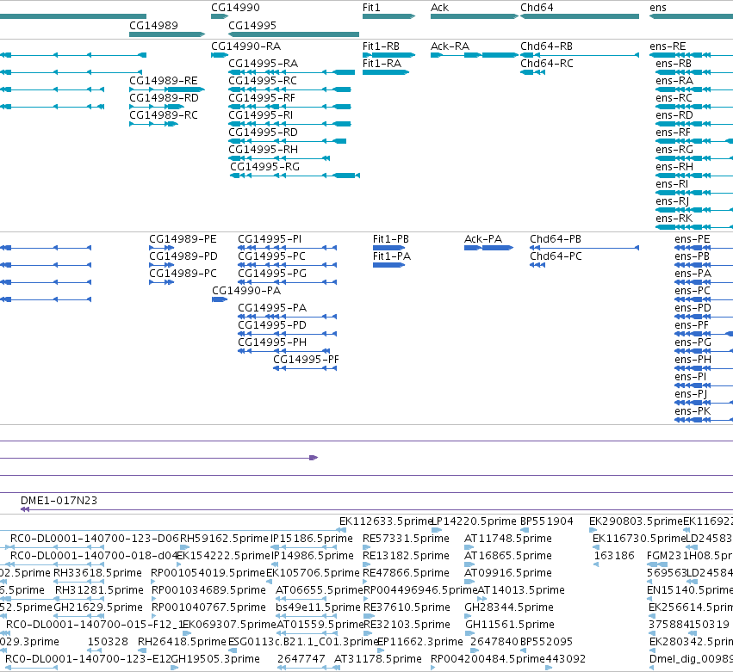733x672 pixels.
Task: Open transcript CG14995-RA
Action: coord(263,64)
